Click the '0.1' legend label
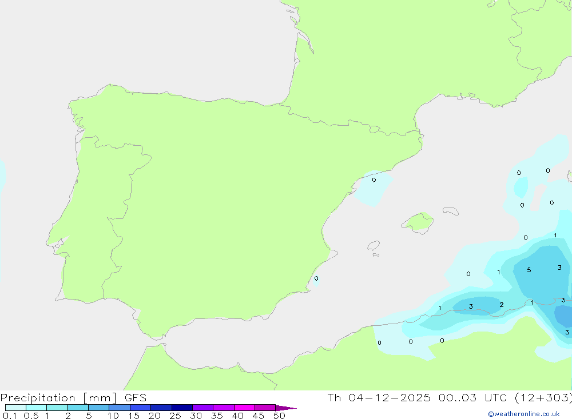 pos(10,416)
